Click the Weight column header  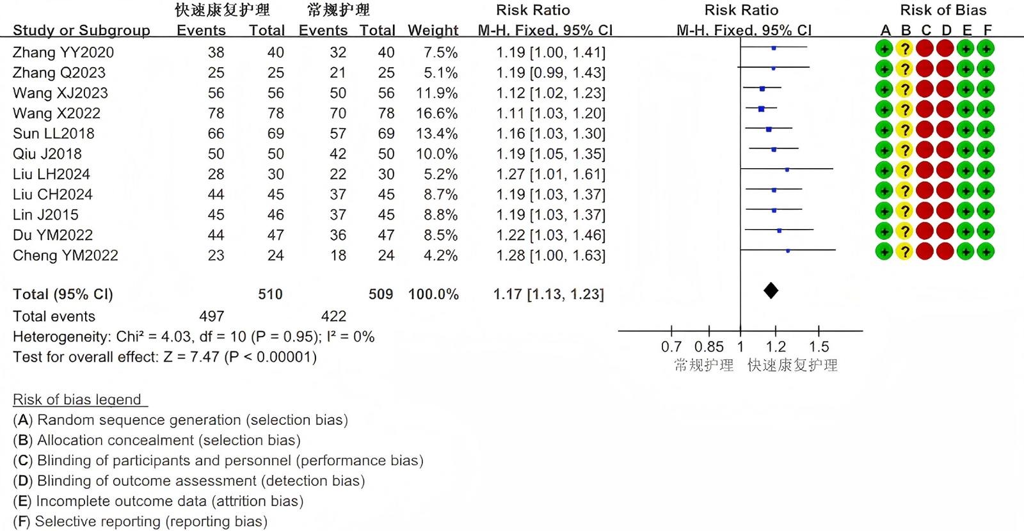[x=433, y=30]
